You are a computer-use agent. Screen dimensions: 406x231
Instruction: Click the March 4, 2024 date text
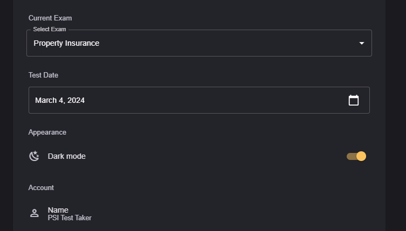click(x=60, y=100)
